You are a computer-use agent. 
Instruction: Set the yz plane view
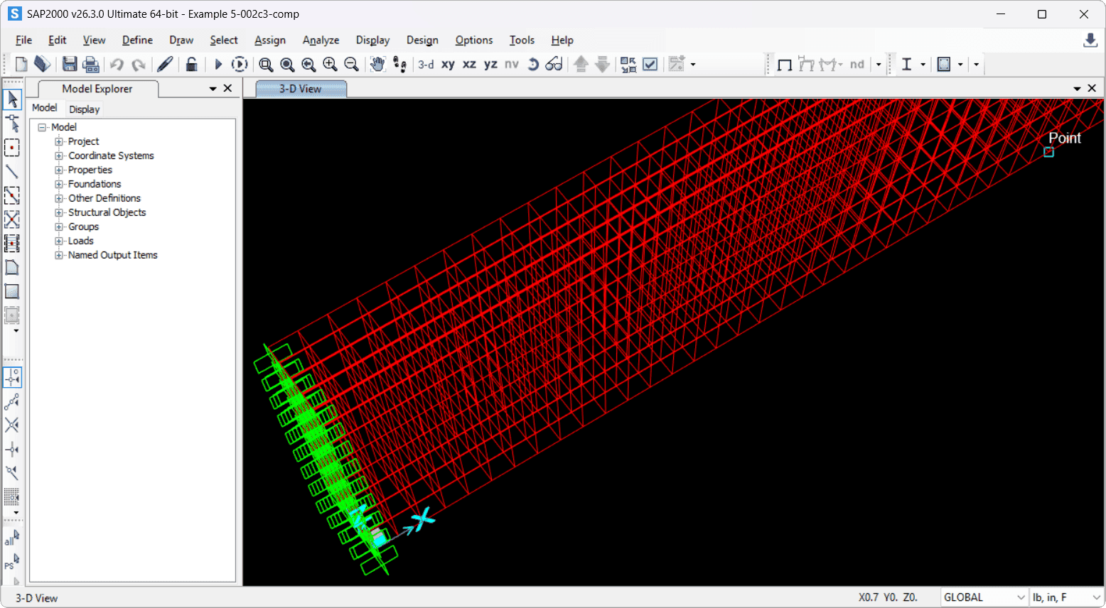[x=490, y=65]
